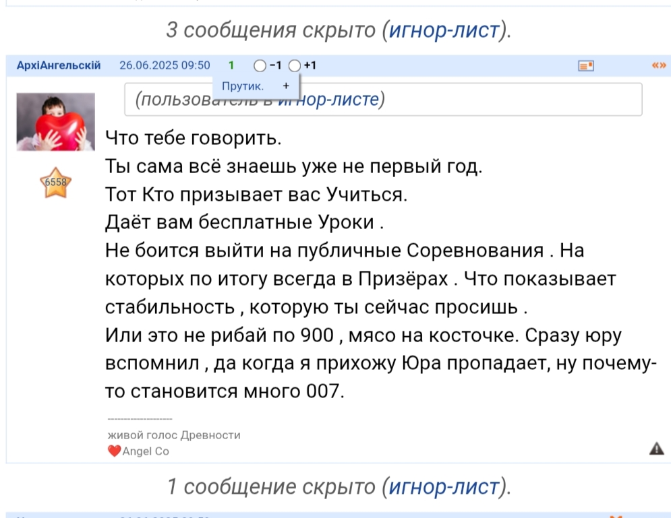Select the +1 rating radio button
The image size is (671, 518).
point(295,66)
